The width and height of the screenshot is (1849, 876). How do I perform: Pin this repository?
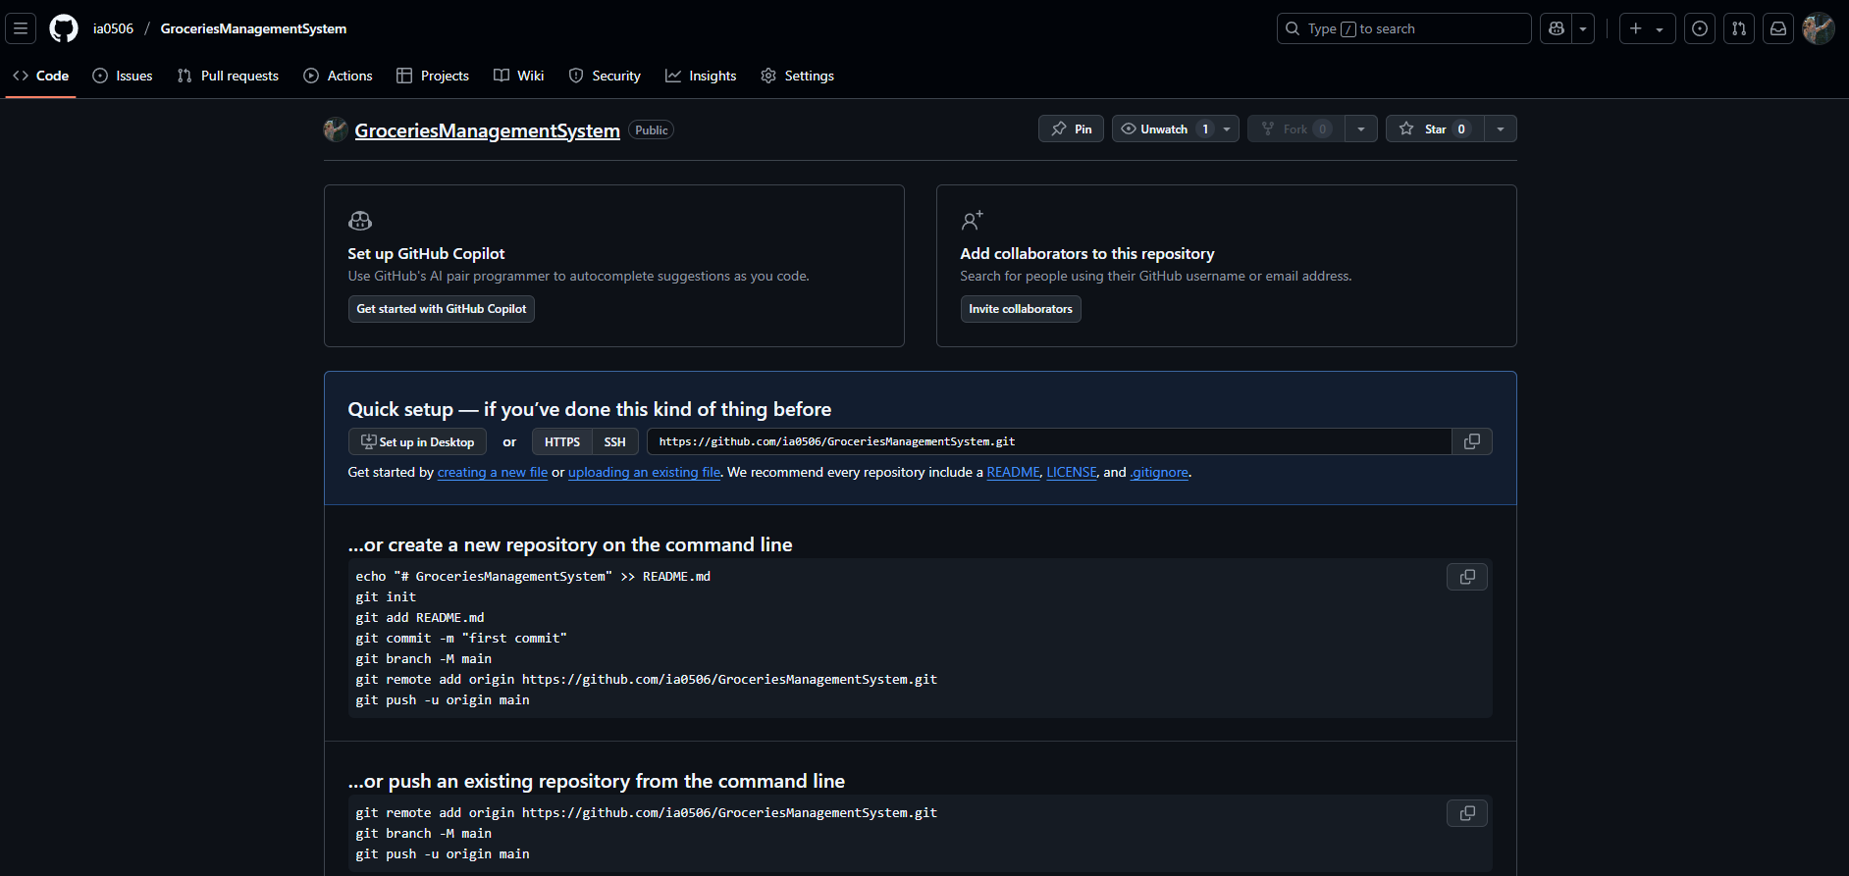click(1071, 129)
